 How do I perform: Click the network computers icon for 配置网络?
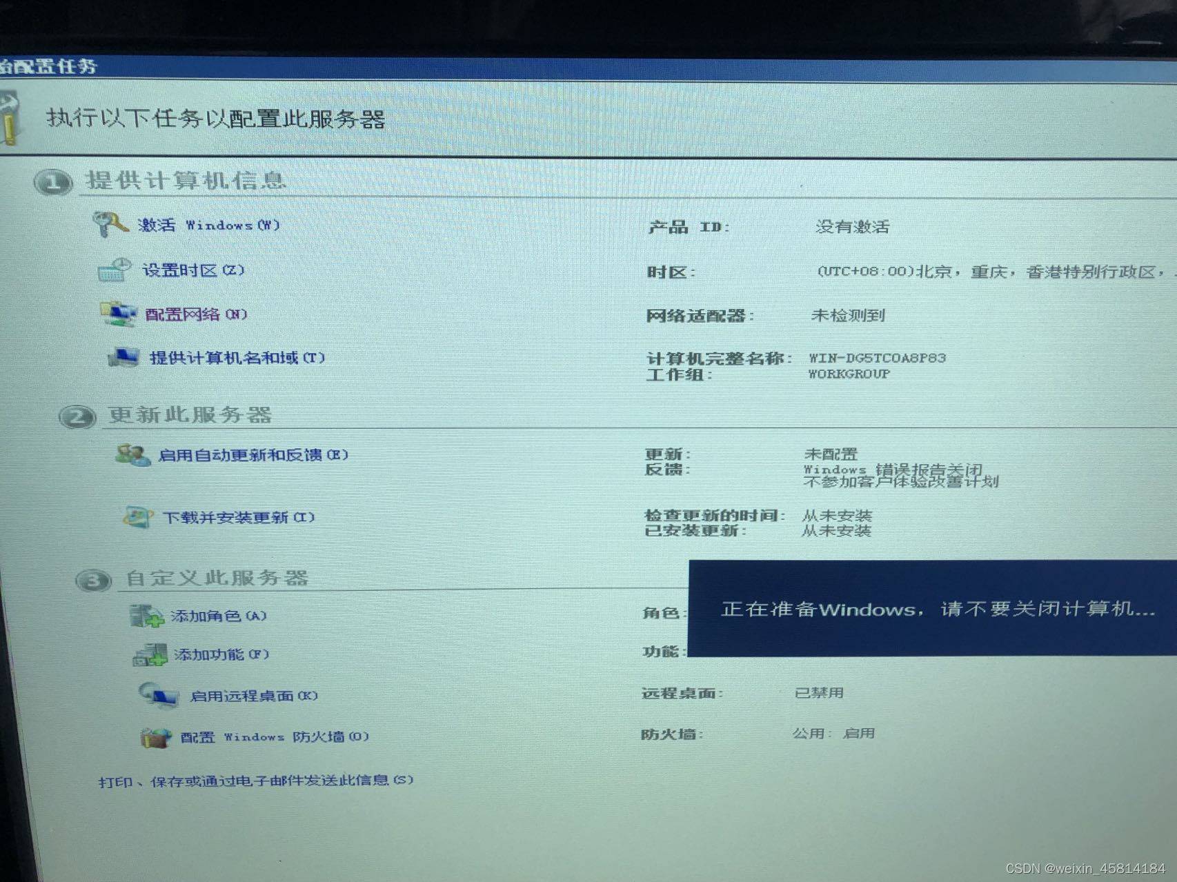click(x=119, y=314)
